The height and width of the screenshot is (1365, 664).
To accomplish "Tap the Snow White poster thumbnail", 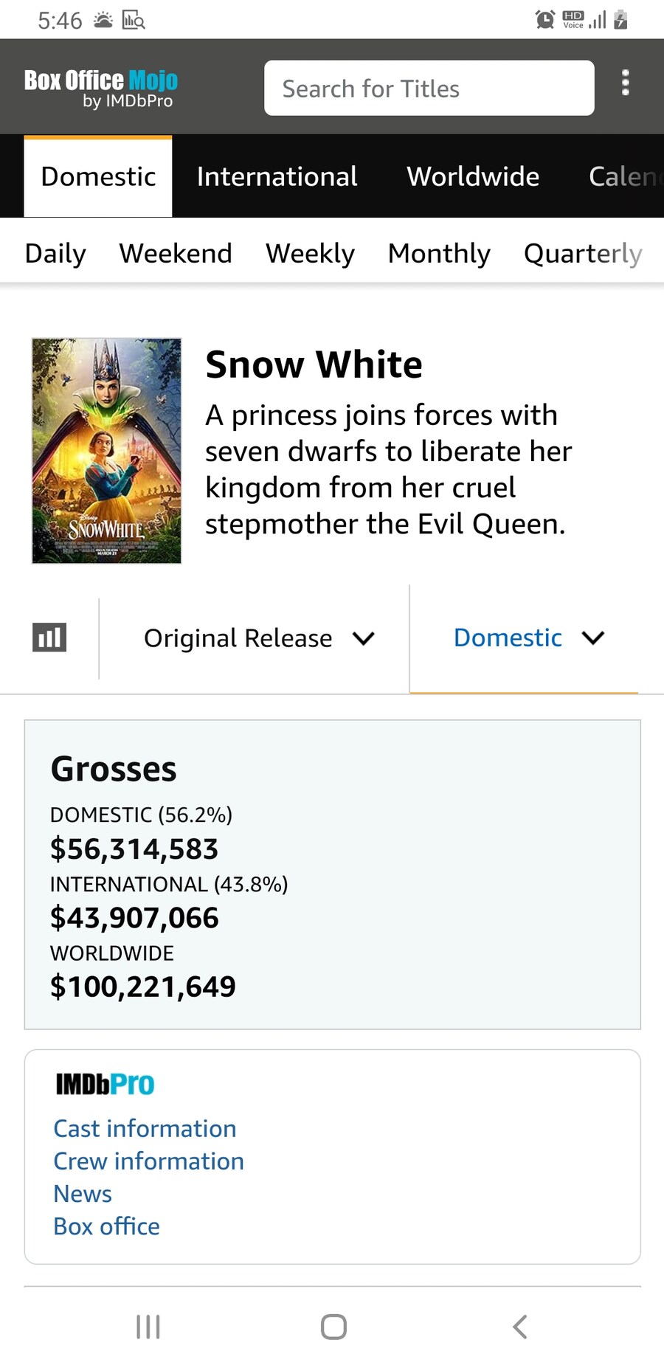I will tap(106, 451).
